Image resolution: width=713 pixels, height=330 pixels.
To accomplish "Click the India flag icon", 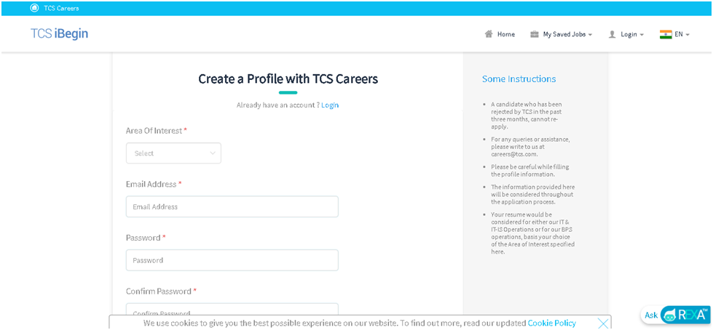I will (666, 34).
